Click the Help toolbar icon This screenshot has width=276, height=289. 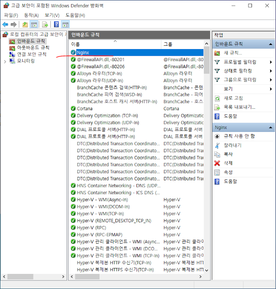pos(56,24)
